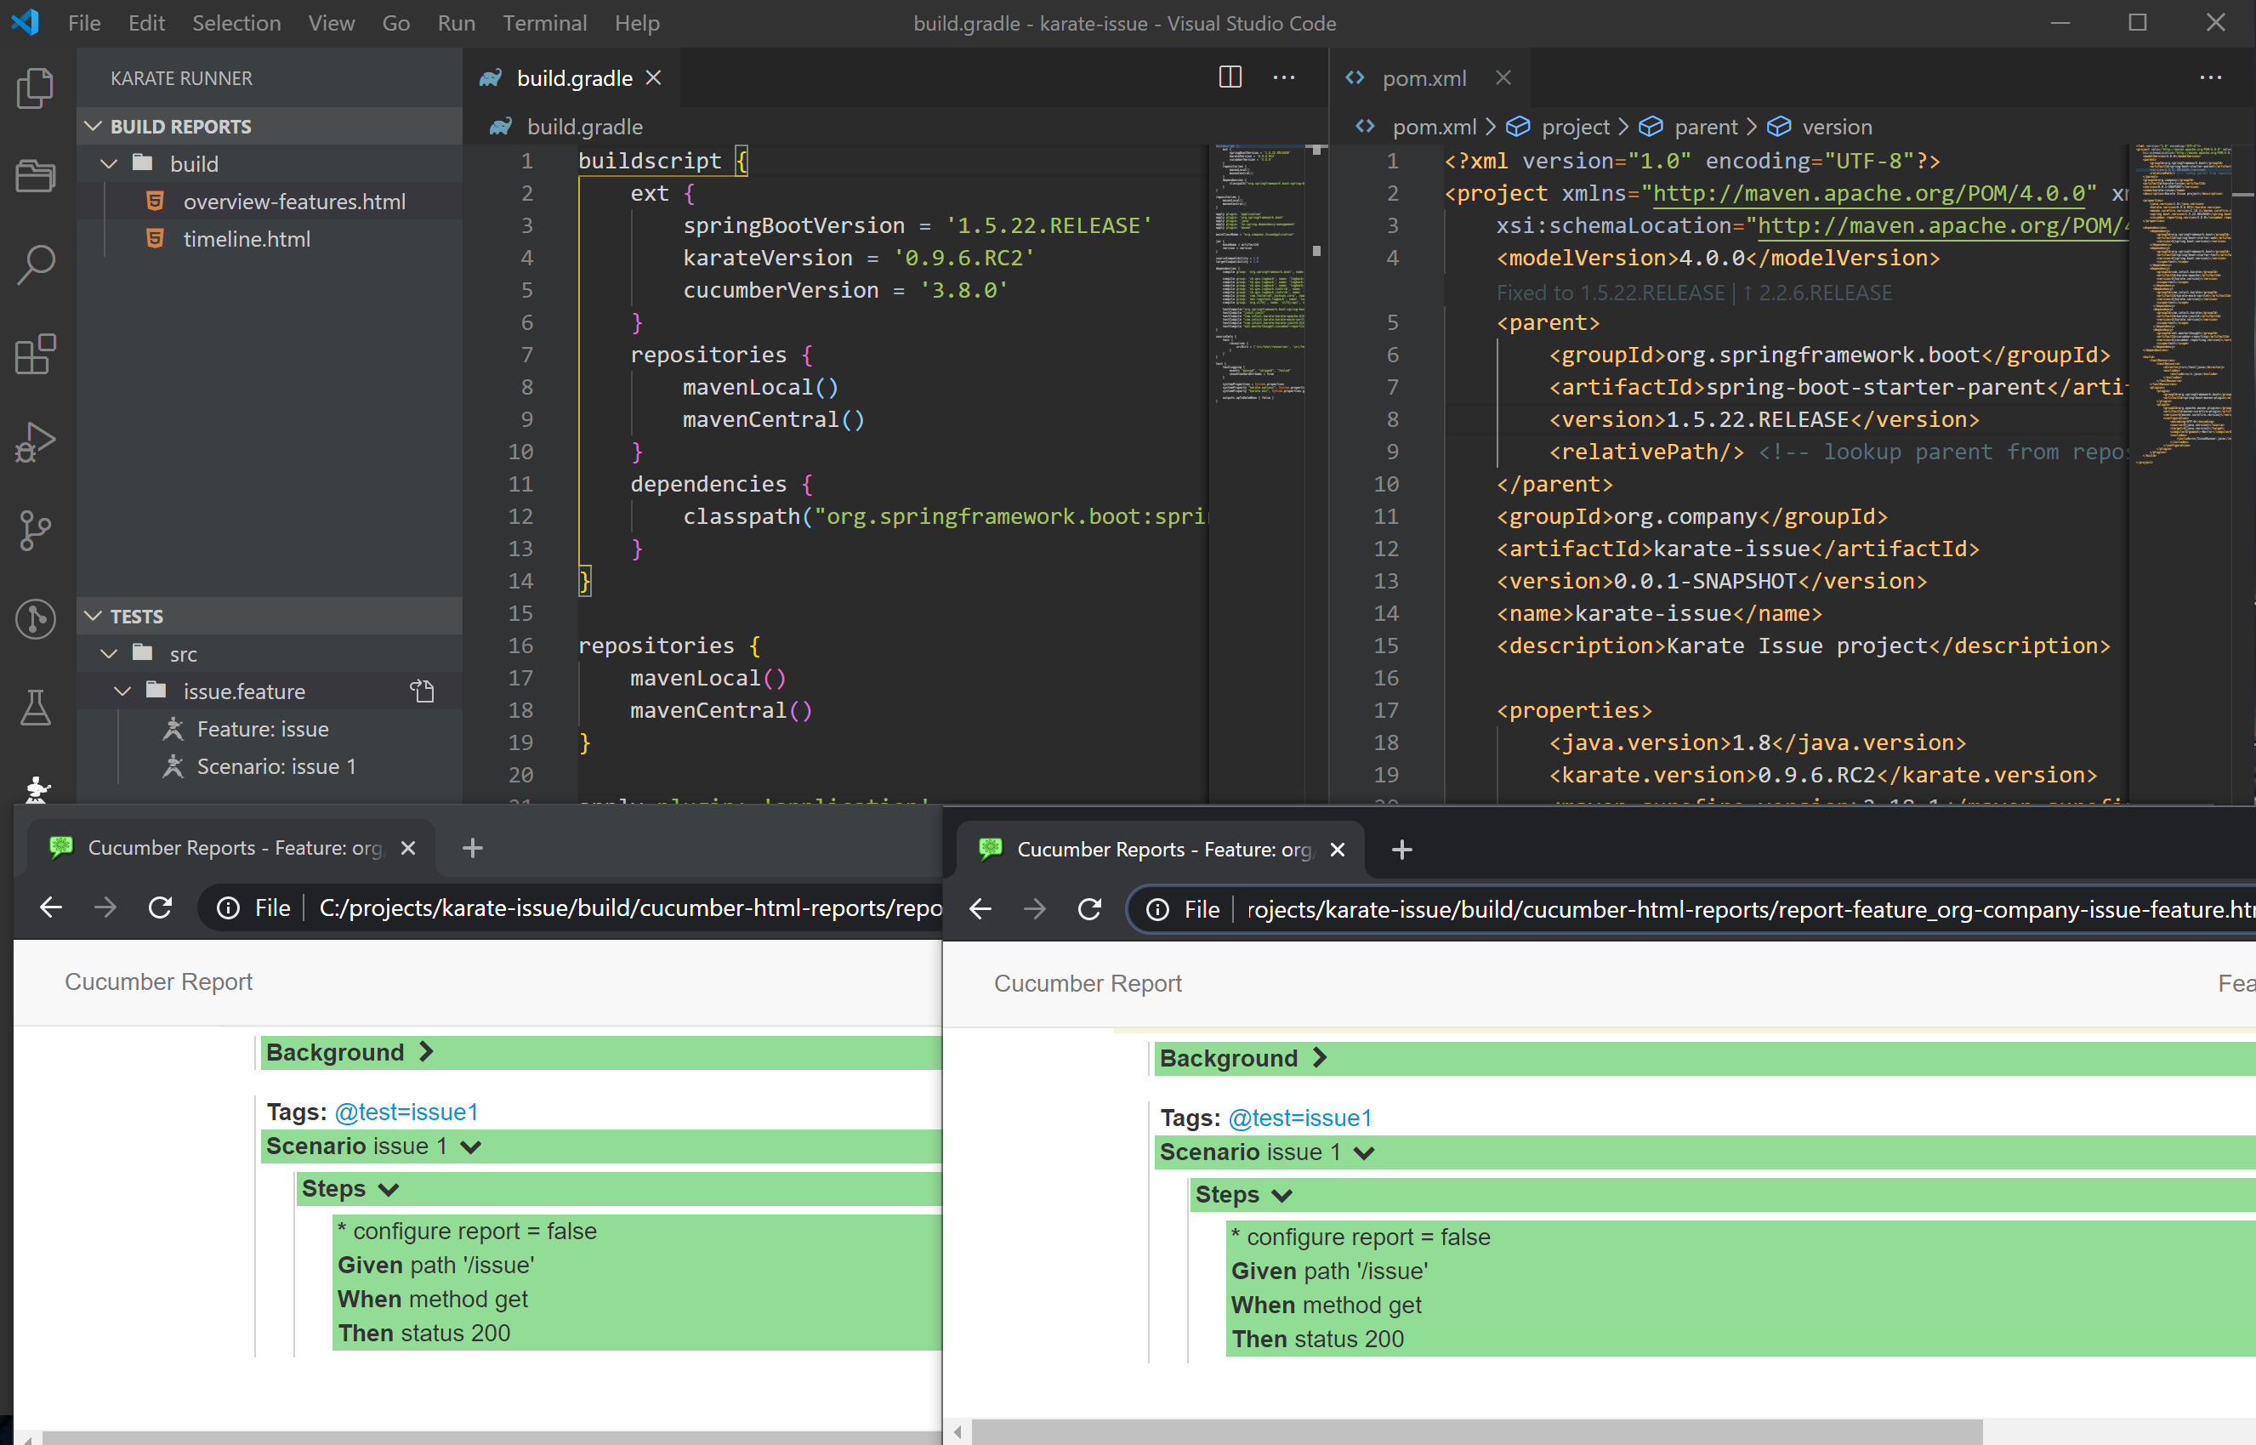Click the Split Editor icon on build.gradle
Viewport: 2256px width, 1445px height.
[x=1229, y=77]
